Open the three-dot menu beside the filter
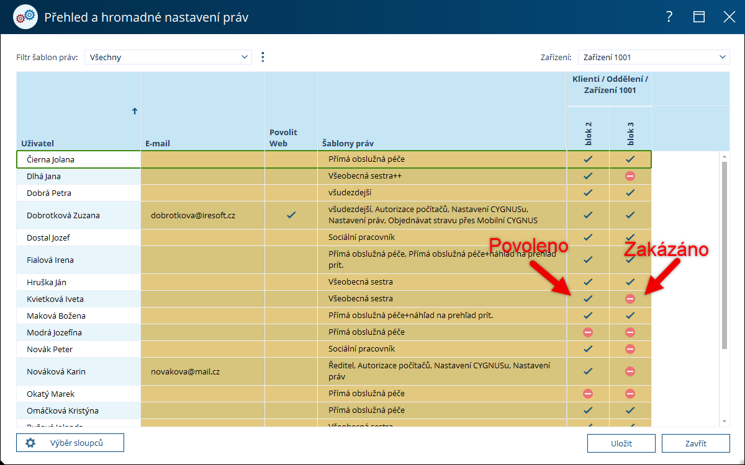 pyautogui.click(x=263, y=57)
